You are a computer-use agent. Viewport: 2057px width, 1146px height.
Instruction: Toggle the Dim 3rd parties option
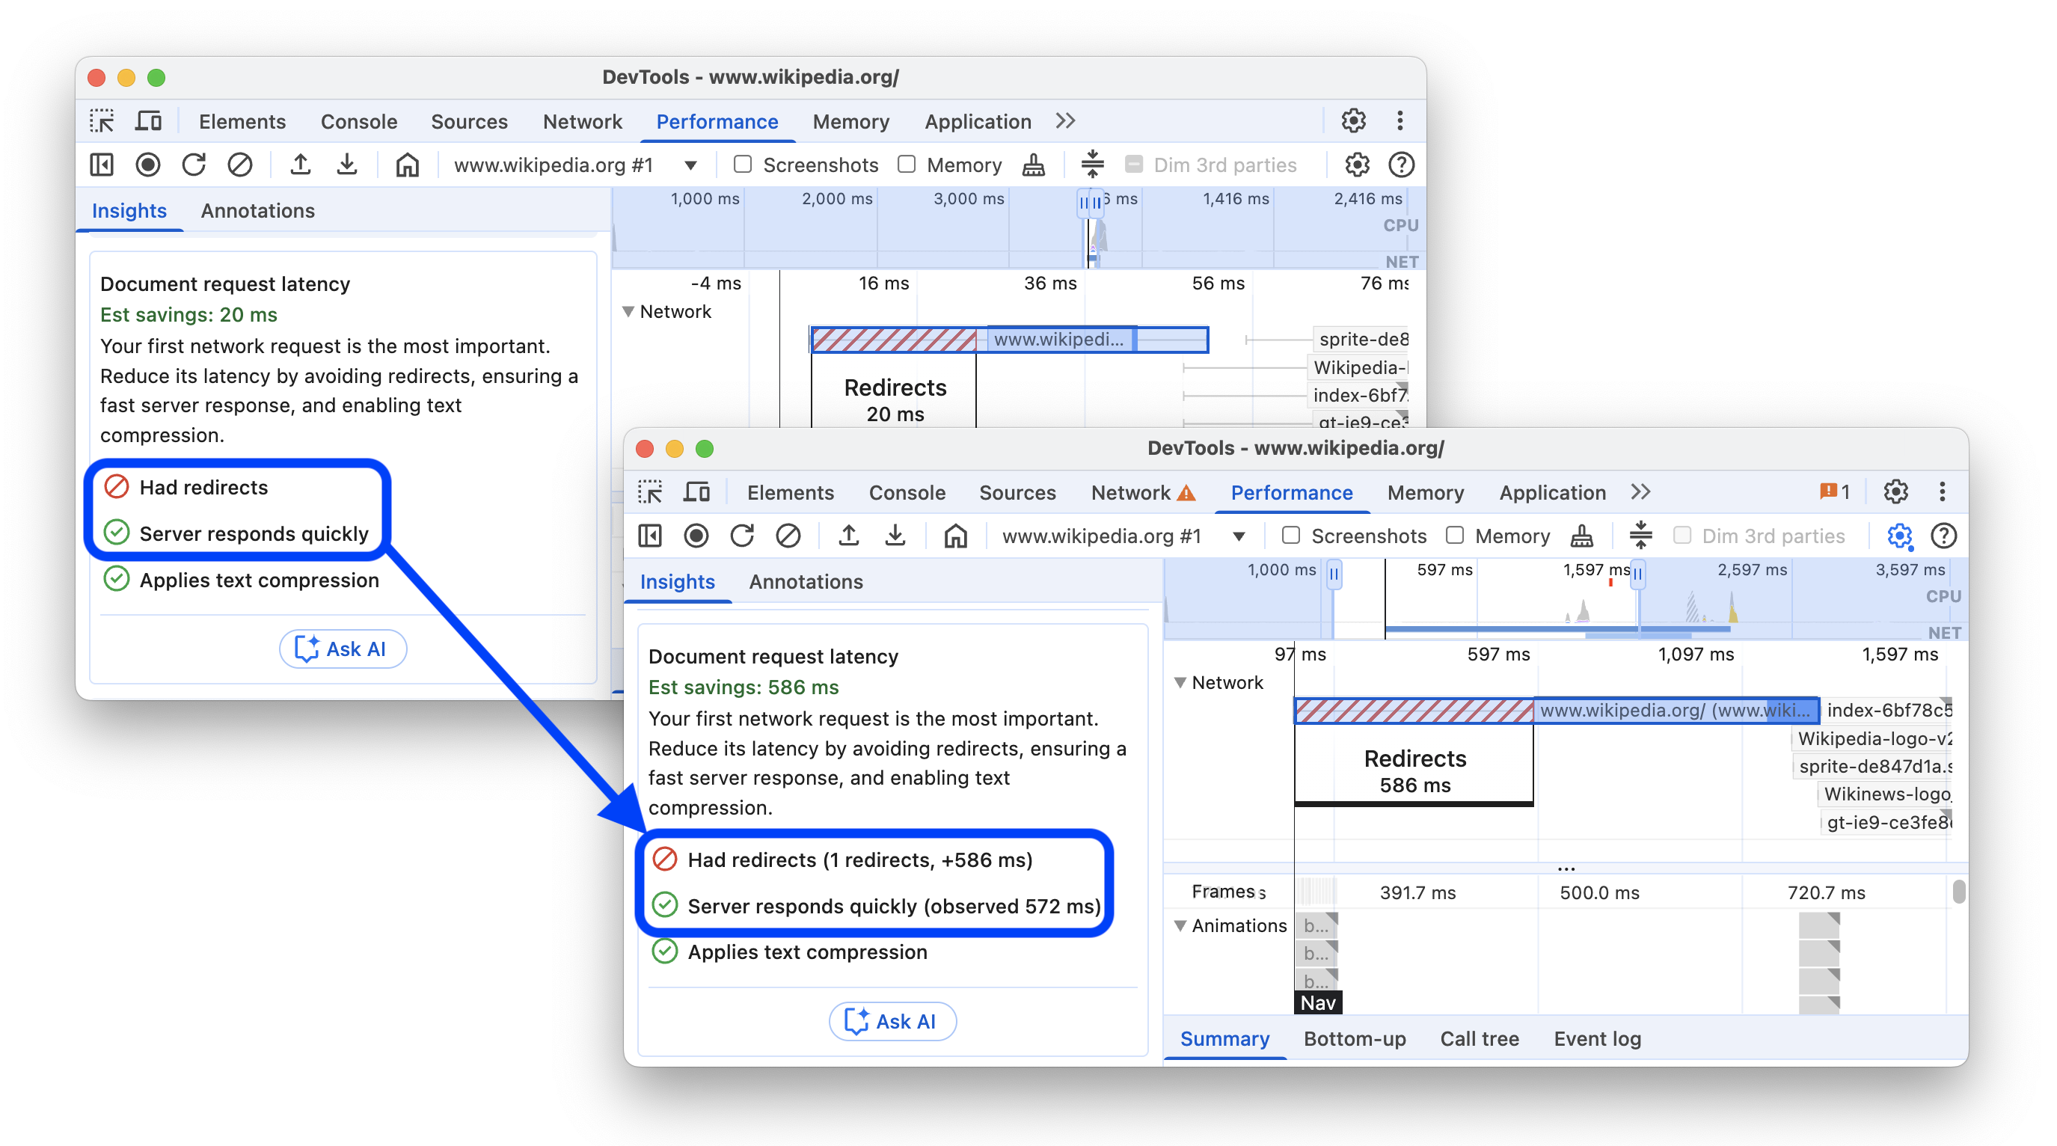[x=1682, y=536]
